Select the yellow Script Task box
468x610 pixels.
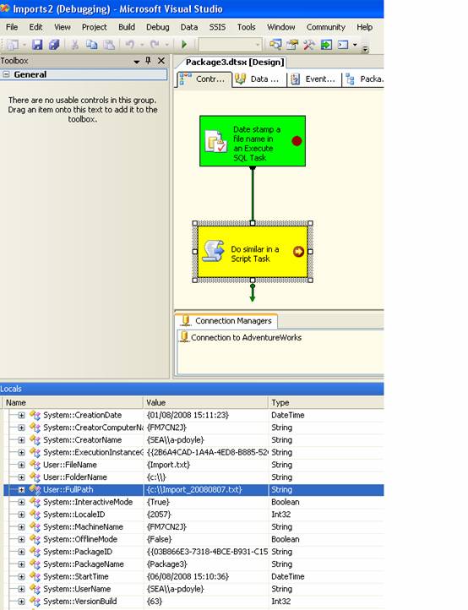[x=253, y=251]
